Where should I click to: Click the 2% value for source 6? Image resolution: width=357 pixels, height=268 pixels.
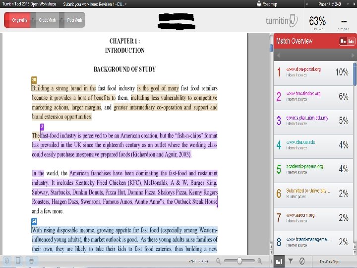point(344,194)
